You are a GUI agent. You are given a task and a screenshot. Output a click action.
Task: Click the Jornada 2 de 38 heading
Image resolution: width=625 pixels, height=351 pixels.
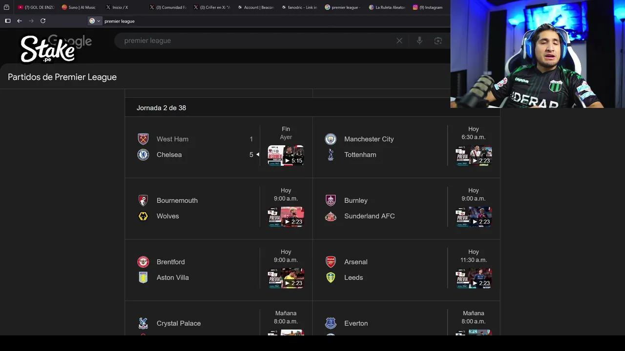tap(161, 108)
